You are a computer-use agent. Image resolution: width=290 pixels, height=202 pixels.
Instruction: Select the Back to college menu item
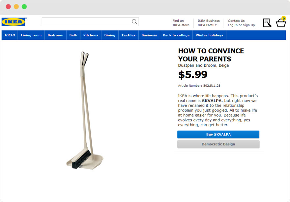(176, 35)
